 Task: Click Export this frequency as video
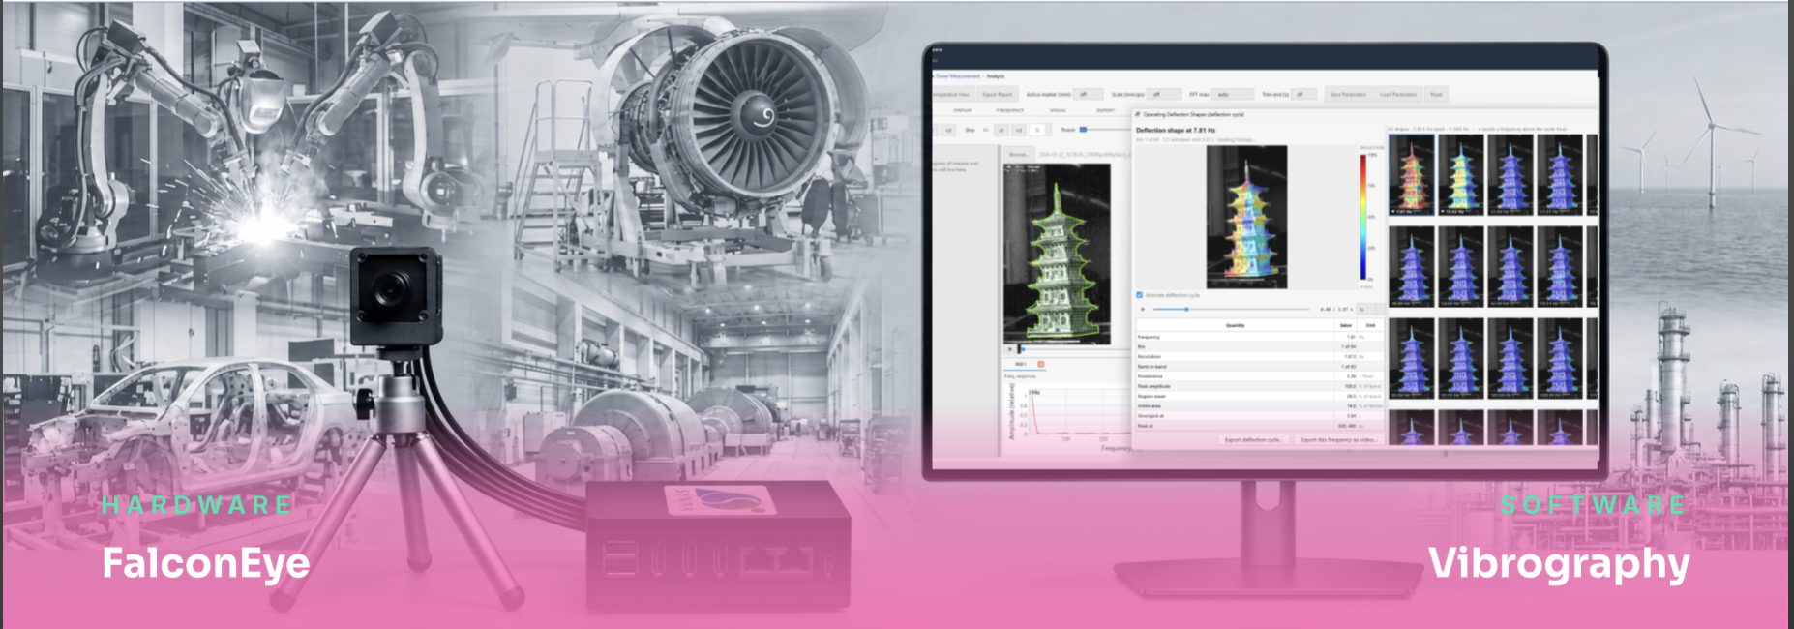[1339, 439]
